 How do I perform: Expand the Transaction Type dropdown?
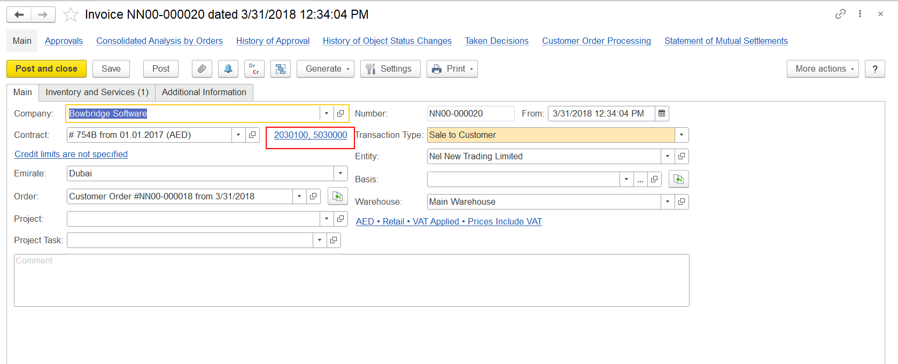click(682, 135)
